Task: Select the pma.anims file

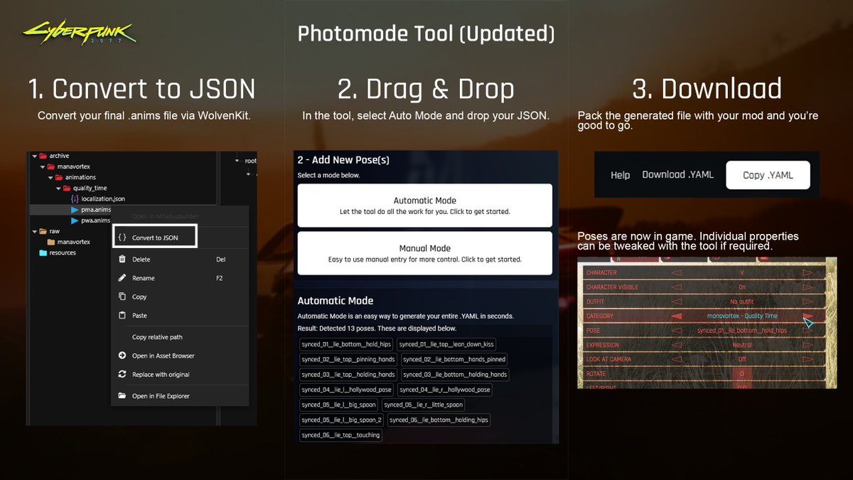Action: pos(96,210)
